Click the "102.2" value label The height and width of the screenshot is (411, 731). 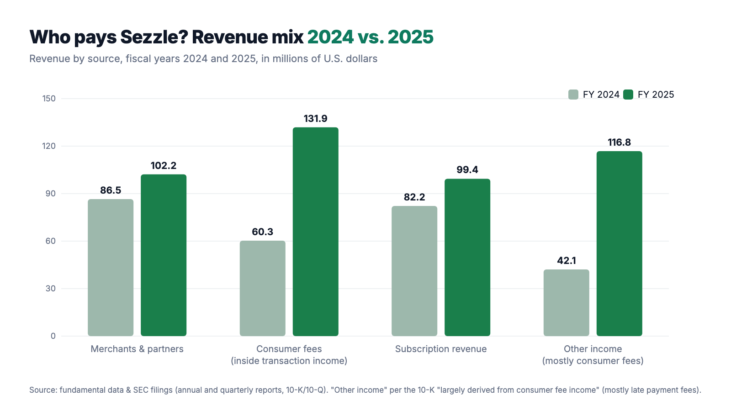coord(164,165)
